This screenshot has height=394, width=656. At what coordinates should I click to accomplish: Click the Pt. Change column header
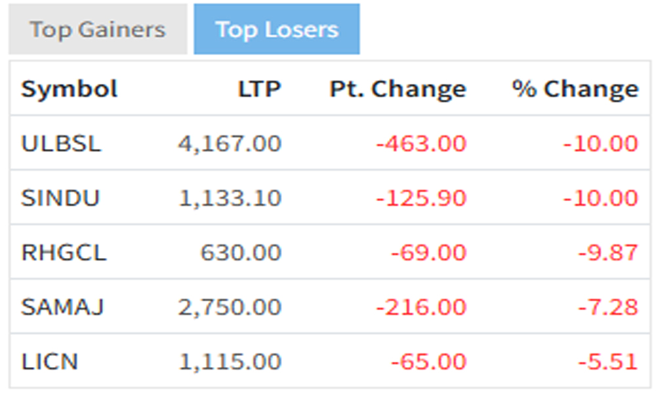[398, 89]
